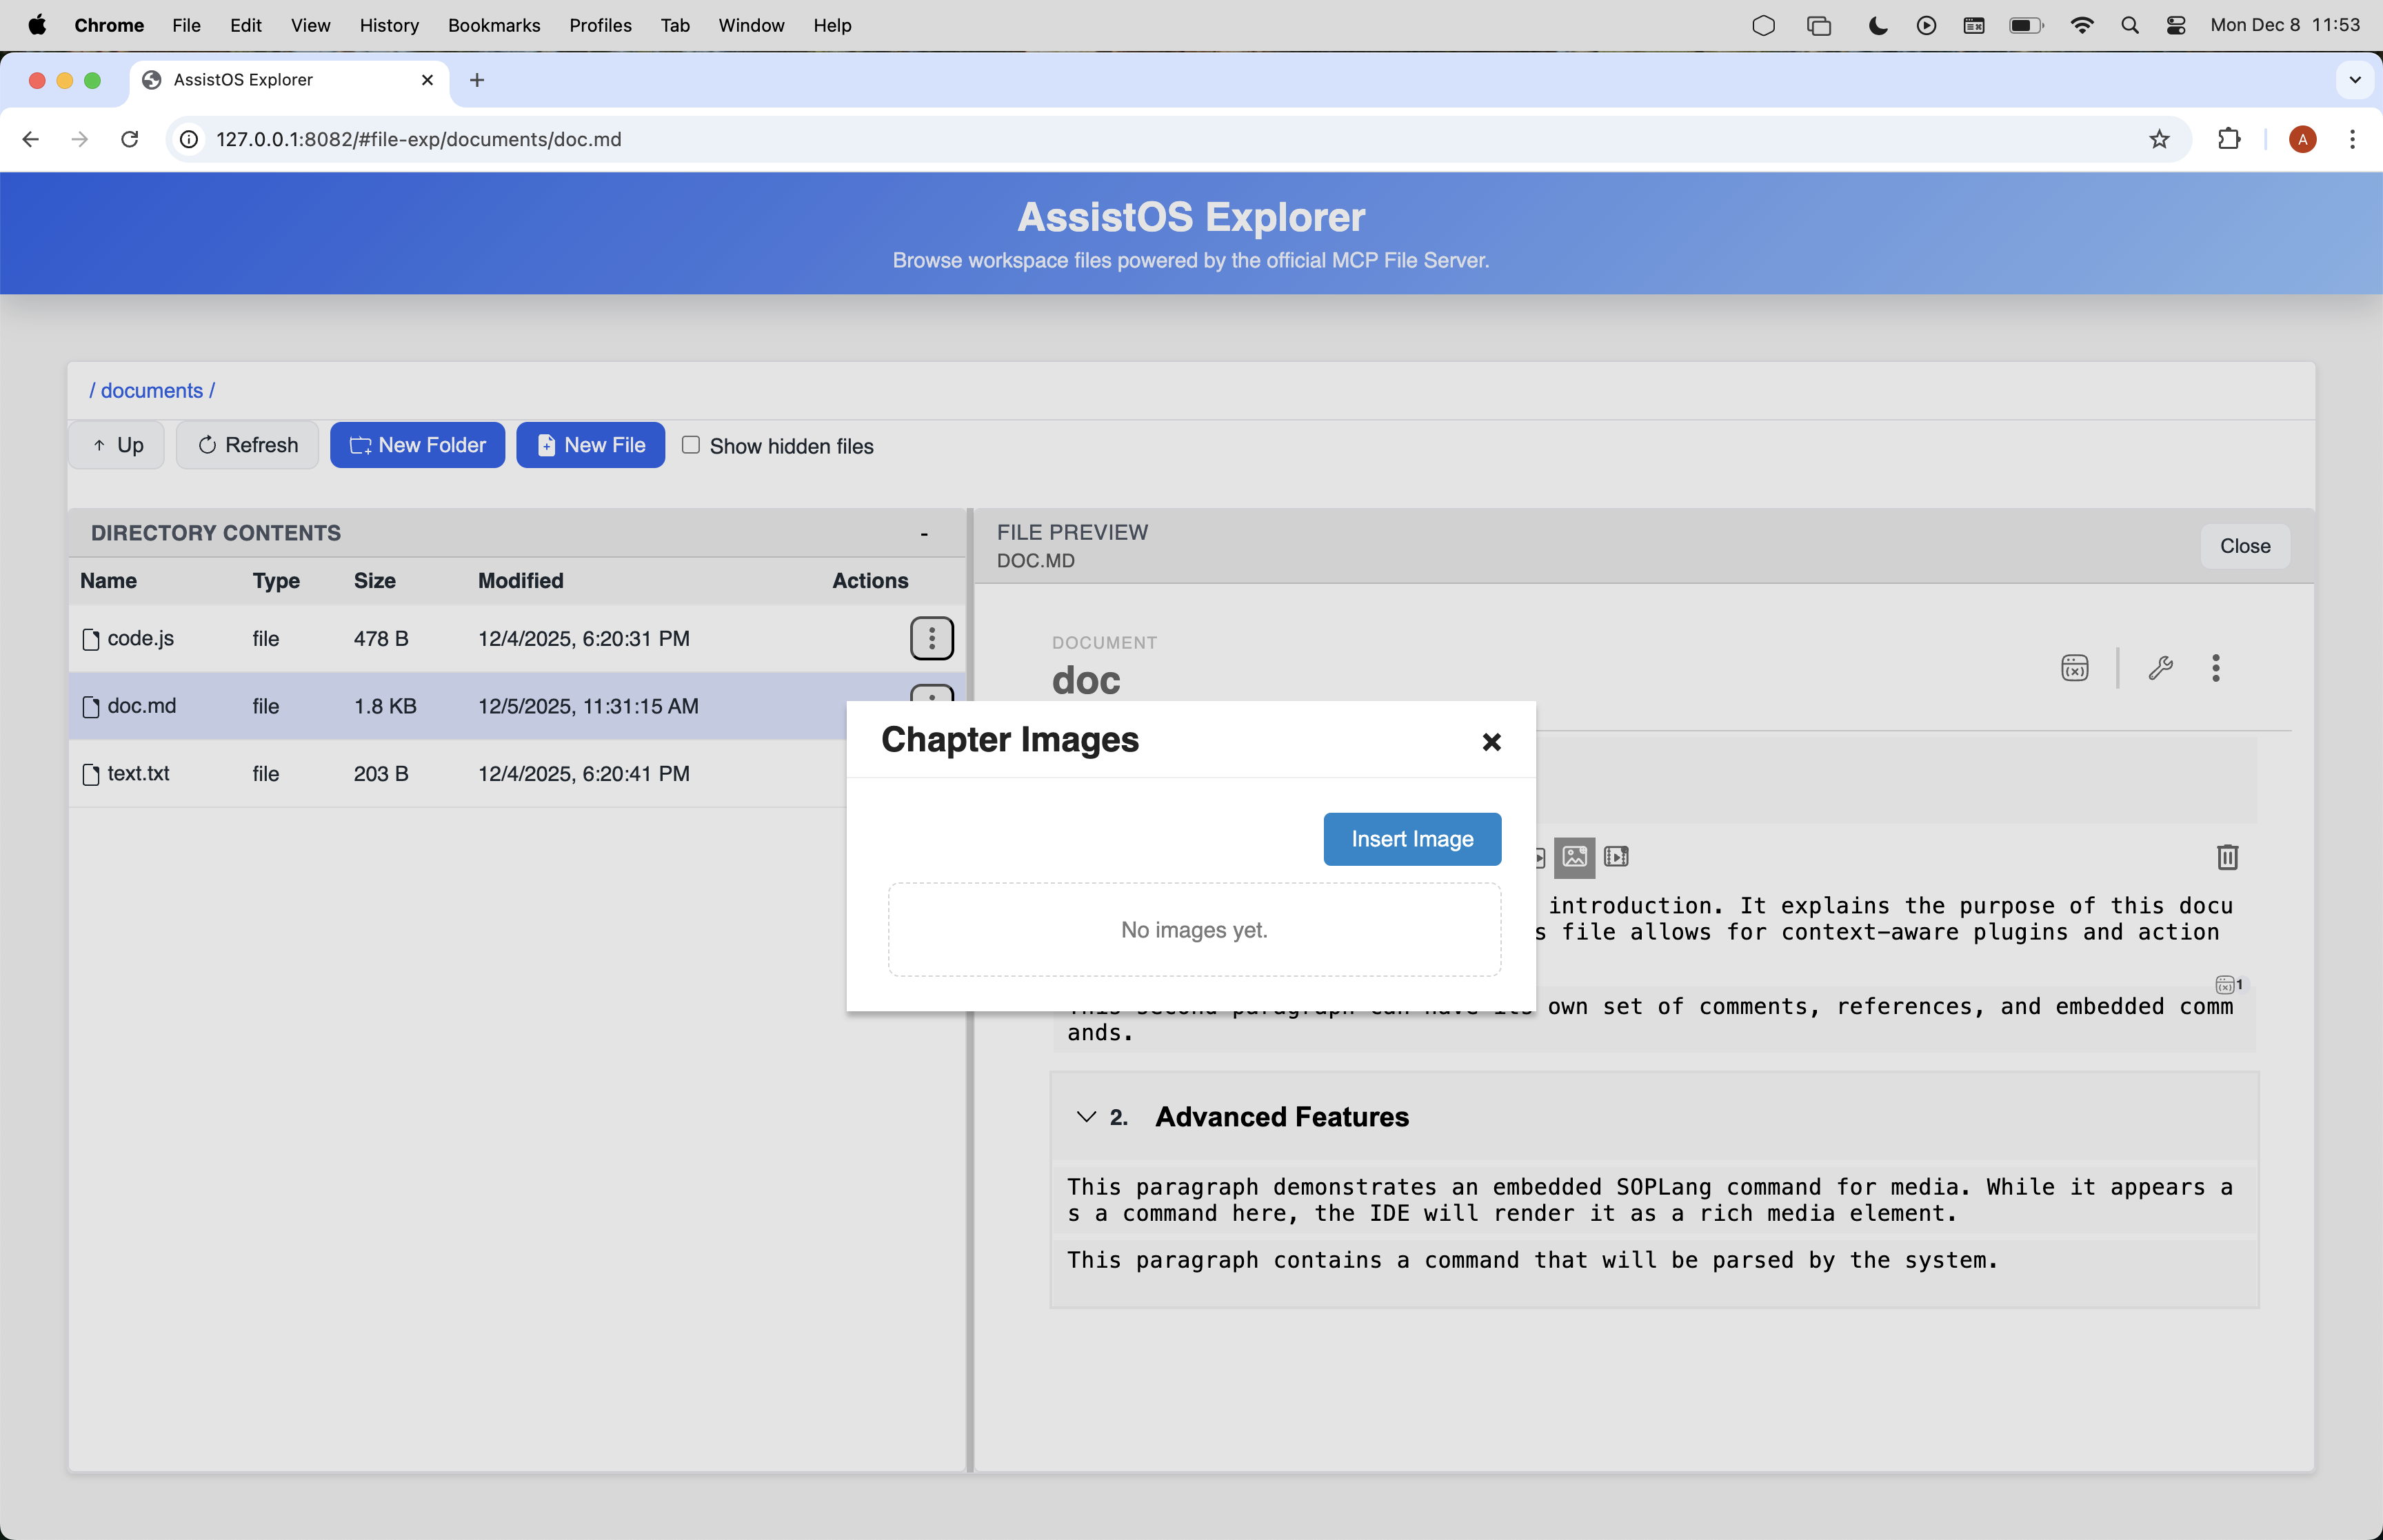The width and height of the screenshot is (2383, 1540).
Task: Enable Show hidden files checkbox
Action: click(x=691, y=445)
